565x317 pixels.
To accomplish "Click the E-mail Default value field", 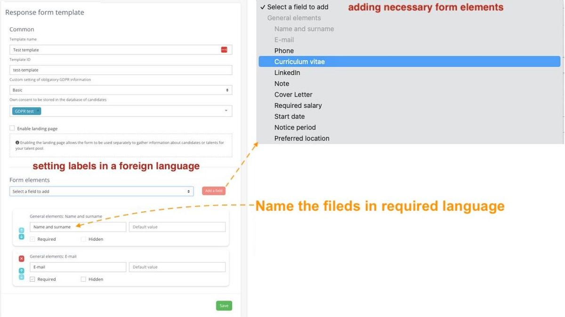I will click(177, 267).
